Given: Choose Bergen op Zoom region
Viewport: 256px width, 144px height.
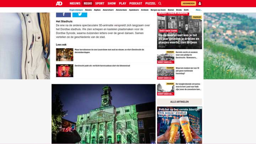Looking at the screenshot, I should (x=158, y=10).
